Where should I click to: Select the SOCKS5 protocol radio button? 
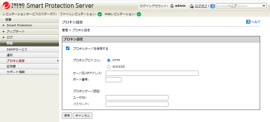pos(109,67)
